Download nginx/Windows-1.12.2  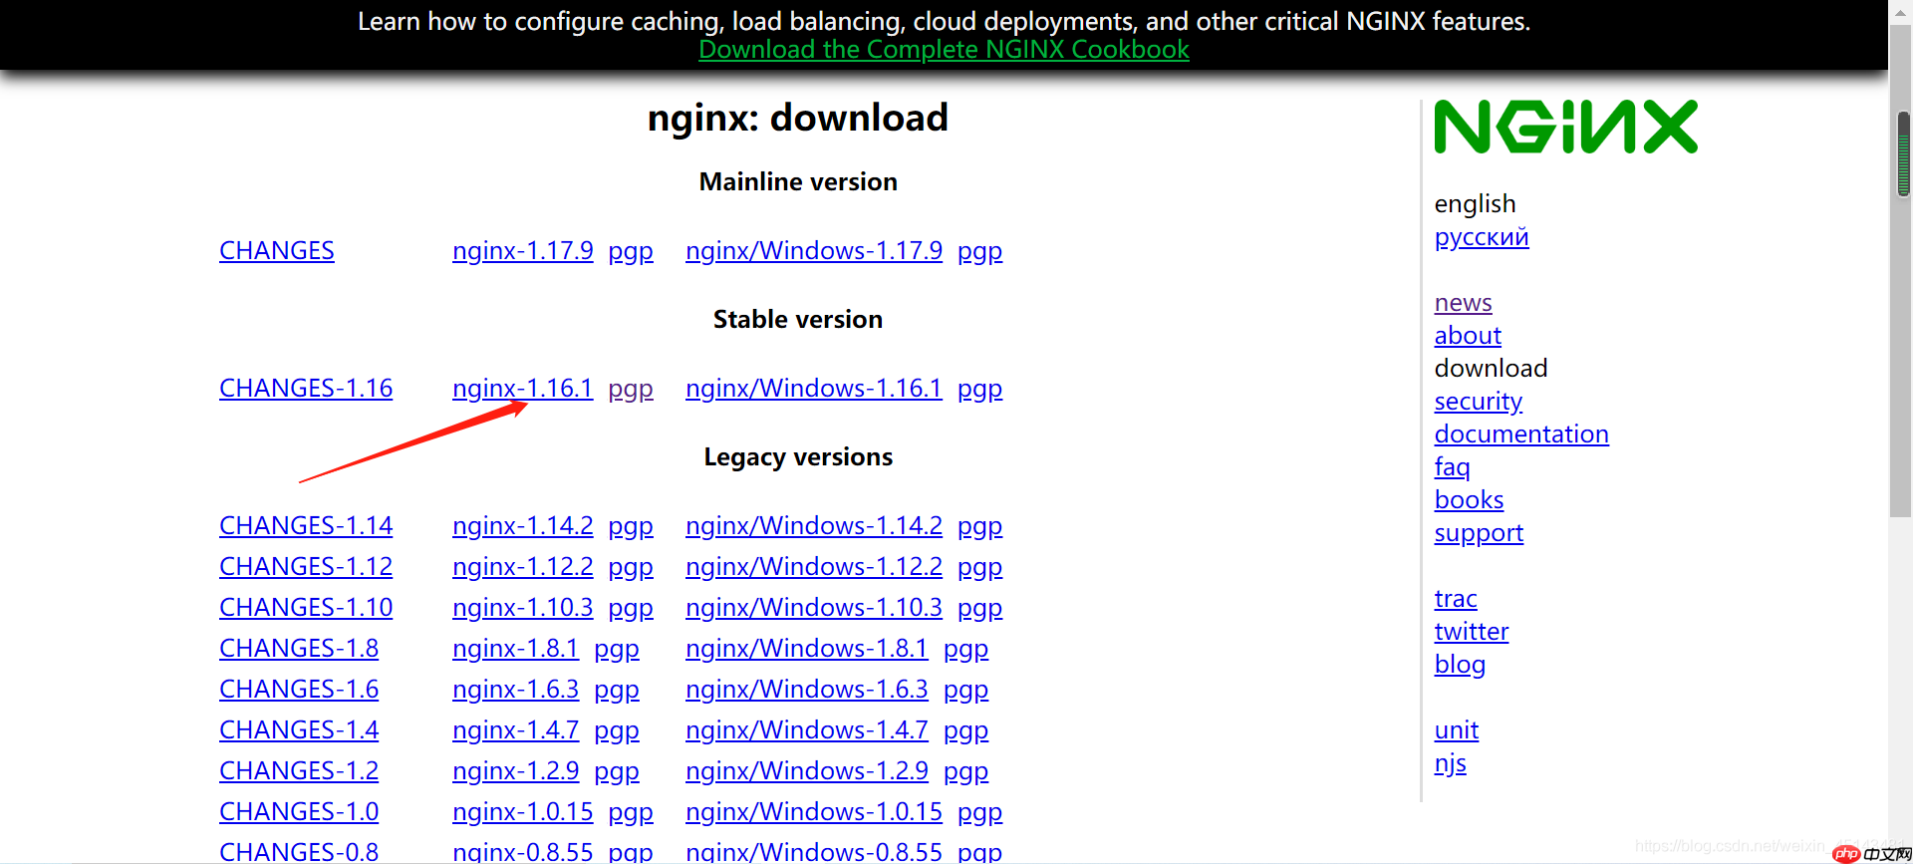pos(814,566)
